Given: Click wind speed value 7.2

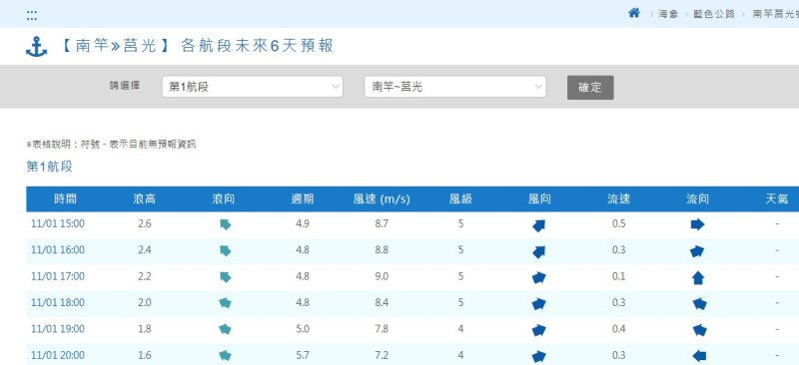Looking at the screenshot, I should point(382,355).
